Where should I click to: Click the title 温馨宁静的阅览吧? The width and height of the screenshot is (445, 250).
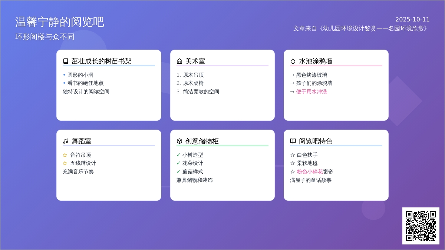(60, 22)
